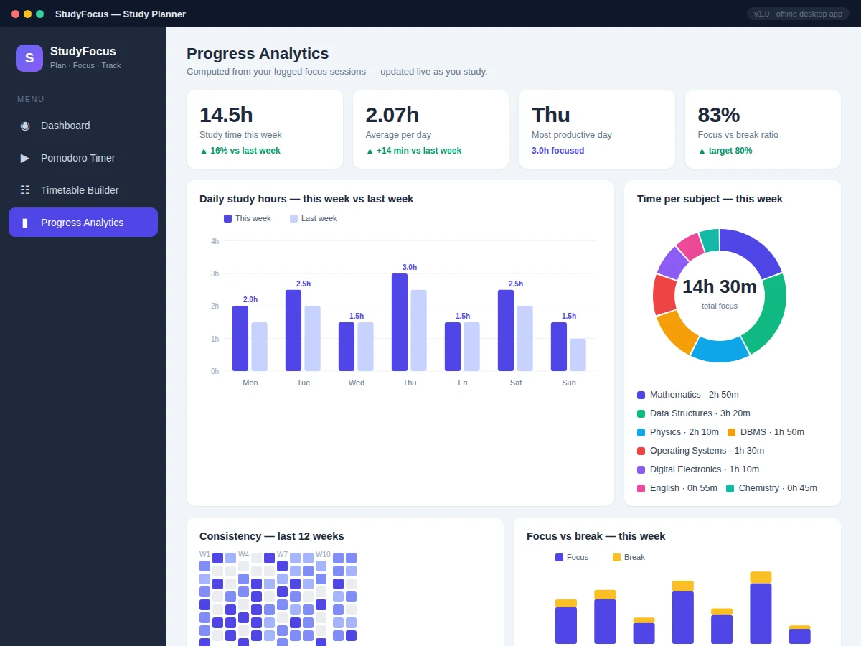The image size is (861, 646).
Task: Click the Most productive day card
Action: click(597, 129)
